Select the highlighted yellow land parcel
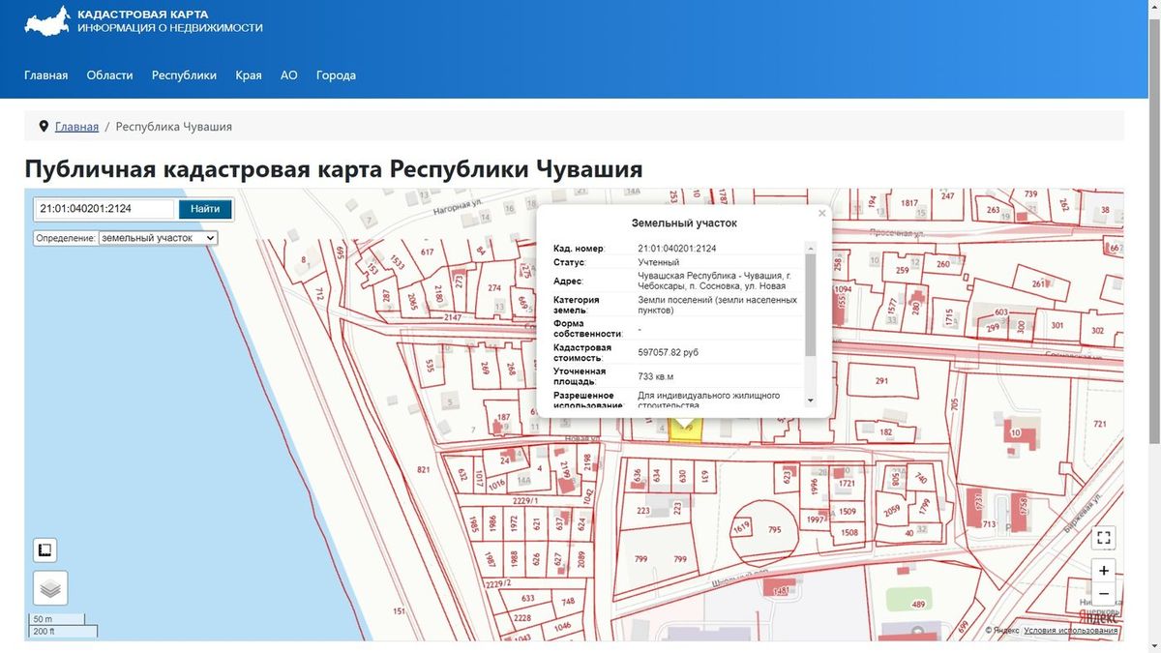 click(686, 430)
